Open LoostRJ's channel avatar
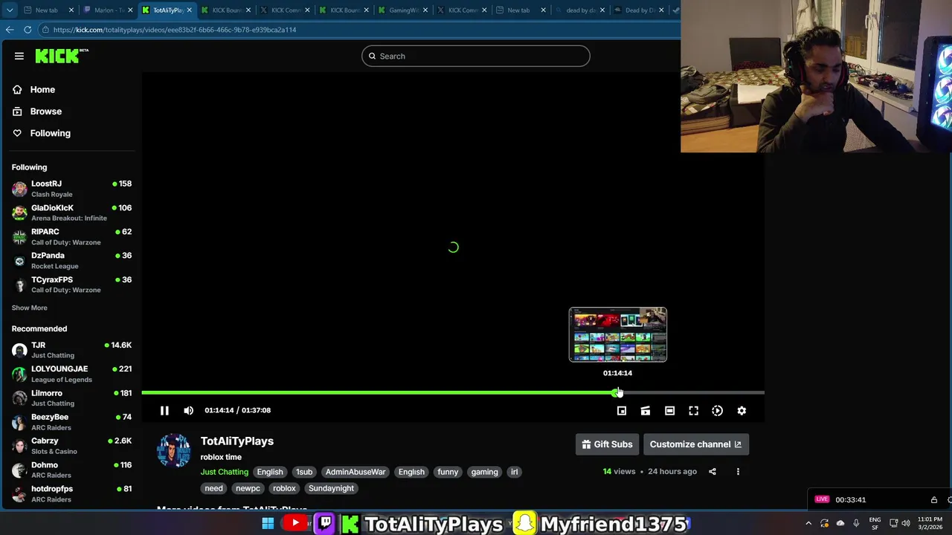This screenshot has height=535, width=952. coord(19,189)
